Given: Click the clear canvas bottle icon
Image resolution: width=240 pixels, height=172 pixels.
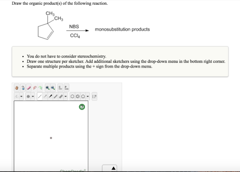Looking at the screenshot, I should (23, 88).
